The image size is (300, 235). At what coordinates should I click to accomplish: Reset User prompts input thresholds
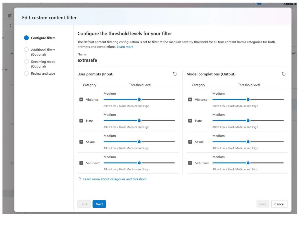(175, 74)
